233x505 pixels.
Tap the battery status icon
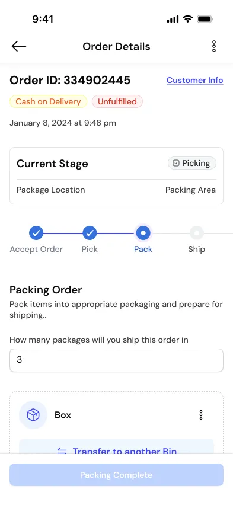click(205, 20)
